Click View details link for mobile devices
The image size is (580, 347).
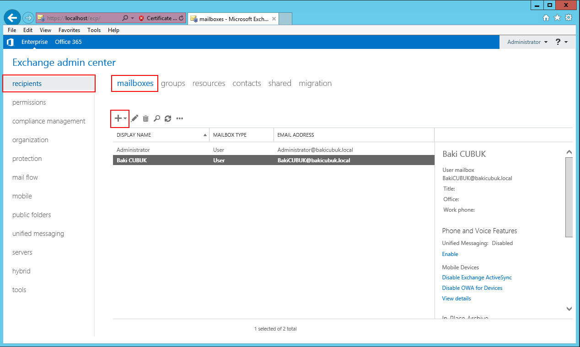(x=456, y=299)
